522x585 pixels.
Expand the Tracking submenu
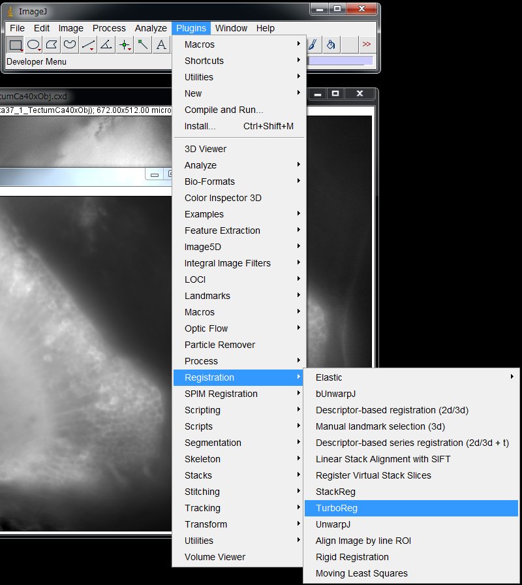pos(239,508)
